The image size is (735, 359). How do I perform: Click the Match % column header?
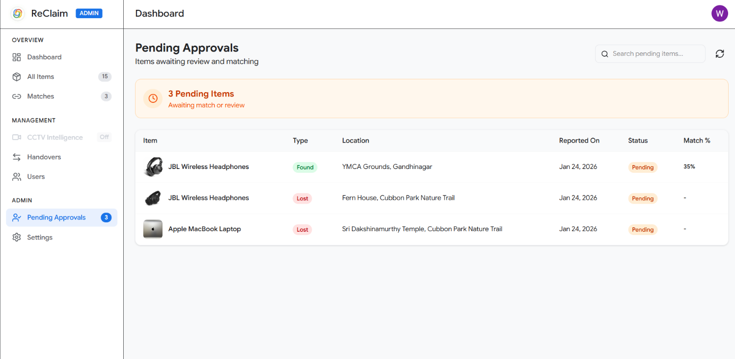(697, 141)
